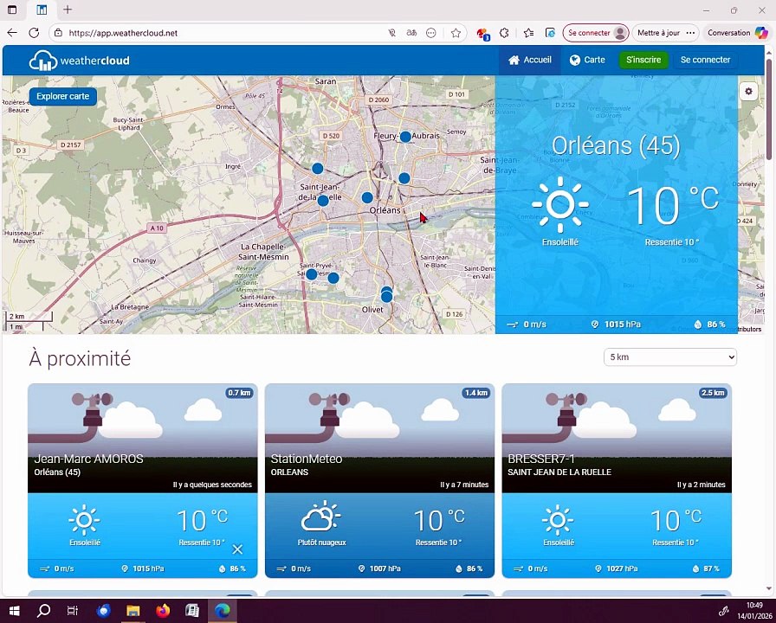Click Se connecter in Weathercloud header

[705, 60]
